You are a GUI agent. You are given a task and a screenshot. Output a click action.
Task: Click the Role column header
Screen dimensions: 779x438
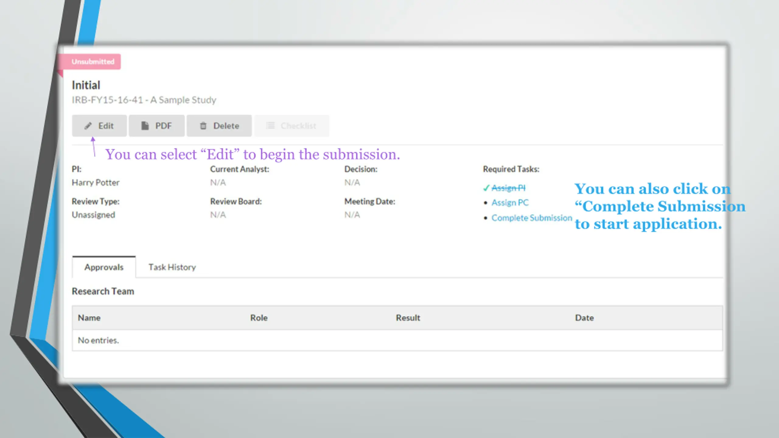(x=259, y=318)
